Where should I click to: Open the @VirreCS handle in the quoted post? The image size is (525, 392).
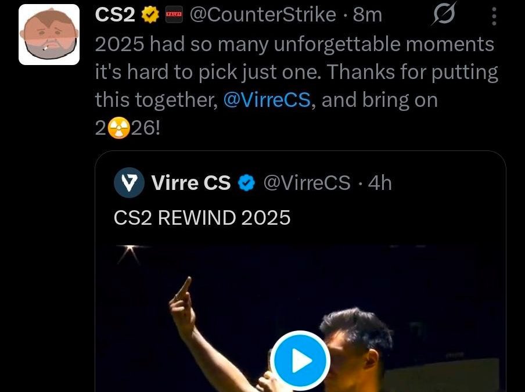(307, 183)
